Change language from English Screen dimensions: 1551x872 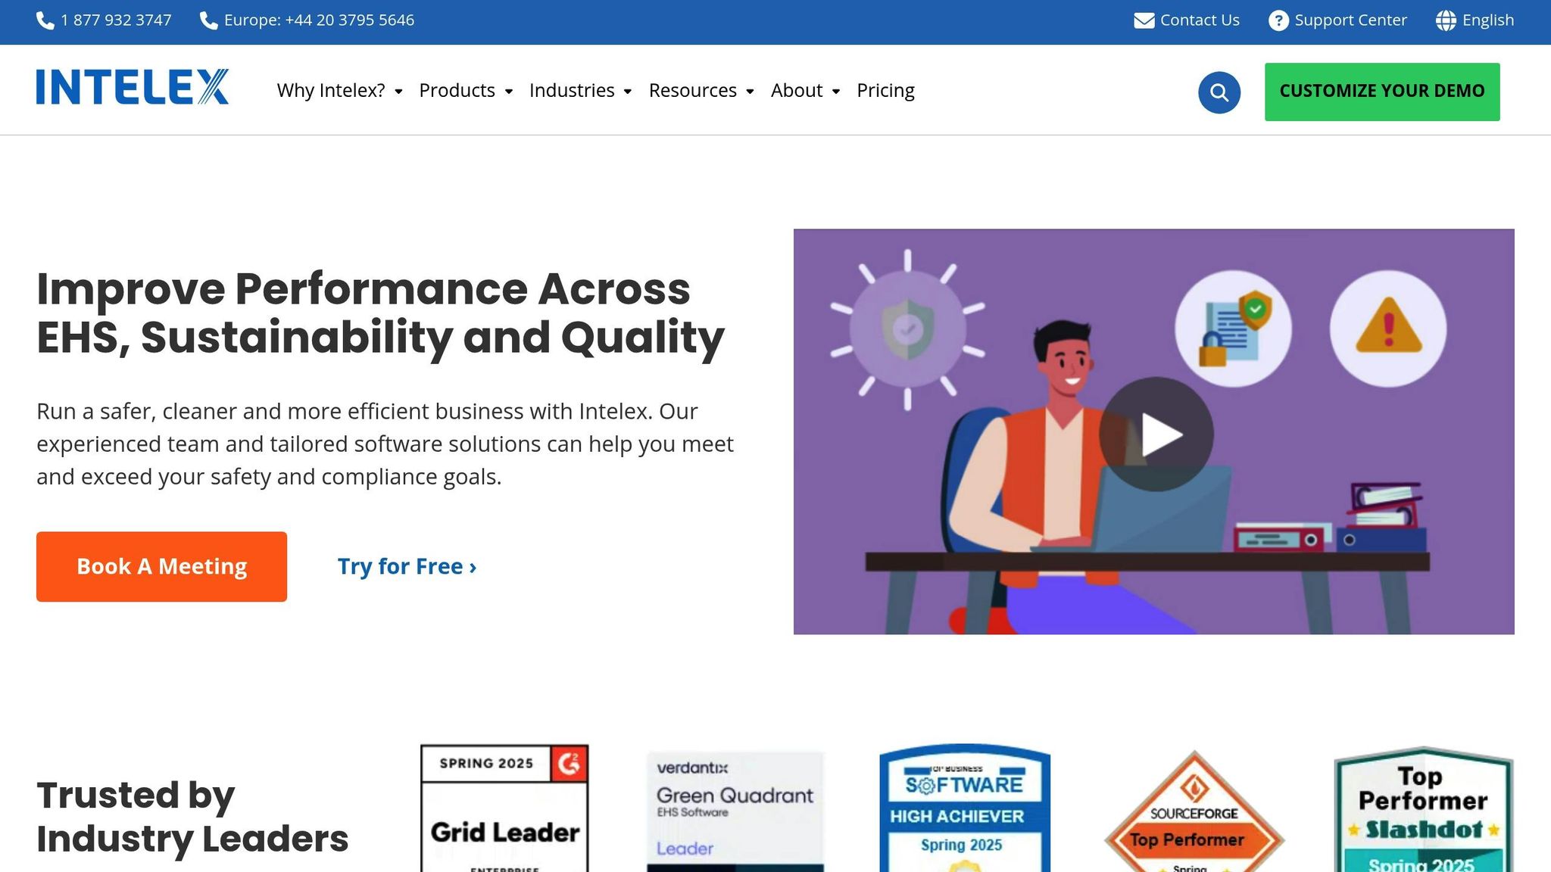(x=1488, y=20)
